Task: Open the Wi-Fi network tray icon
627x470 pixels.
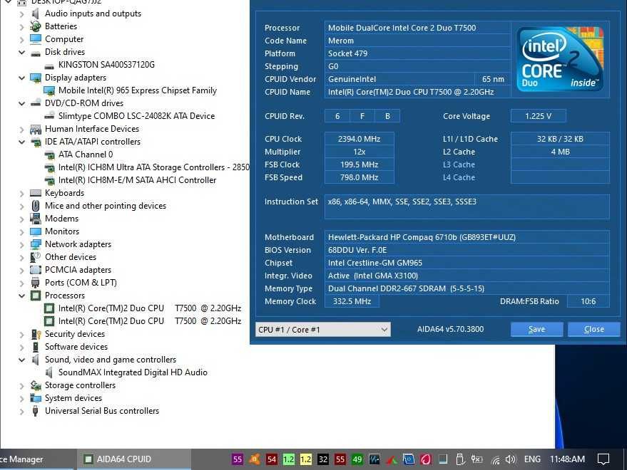Action: pyautogui.click(x=495, y=459)
